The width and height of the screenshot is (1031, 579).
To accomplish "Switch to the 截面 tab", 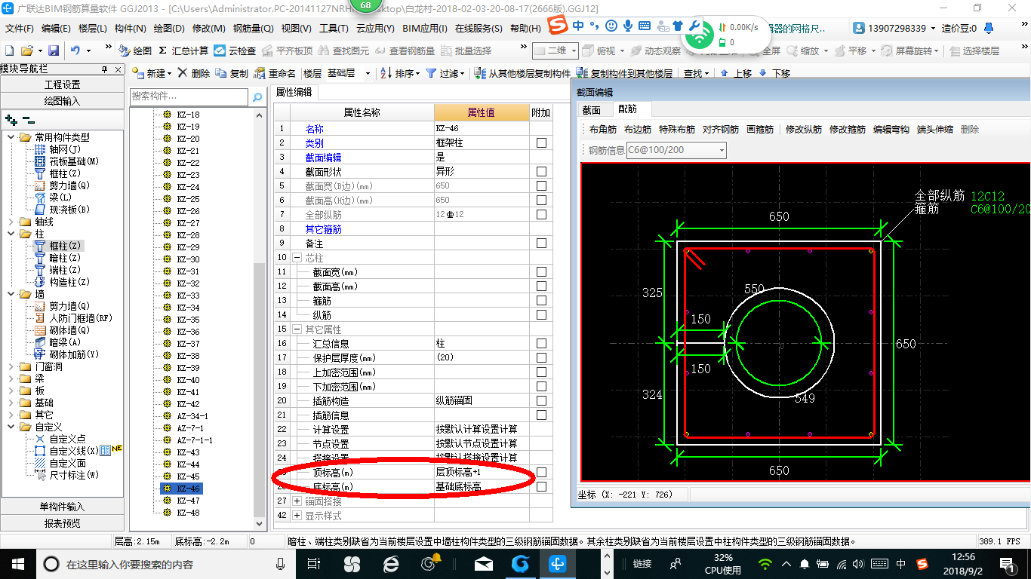I will (592, 110).
